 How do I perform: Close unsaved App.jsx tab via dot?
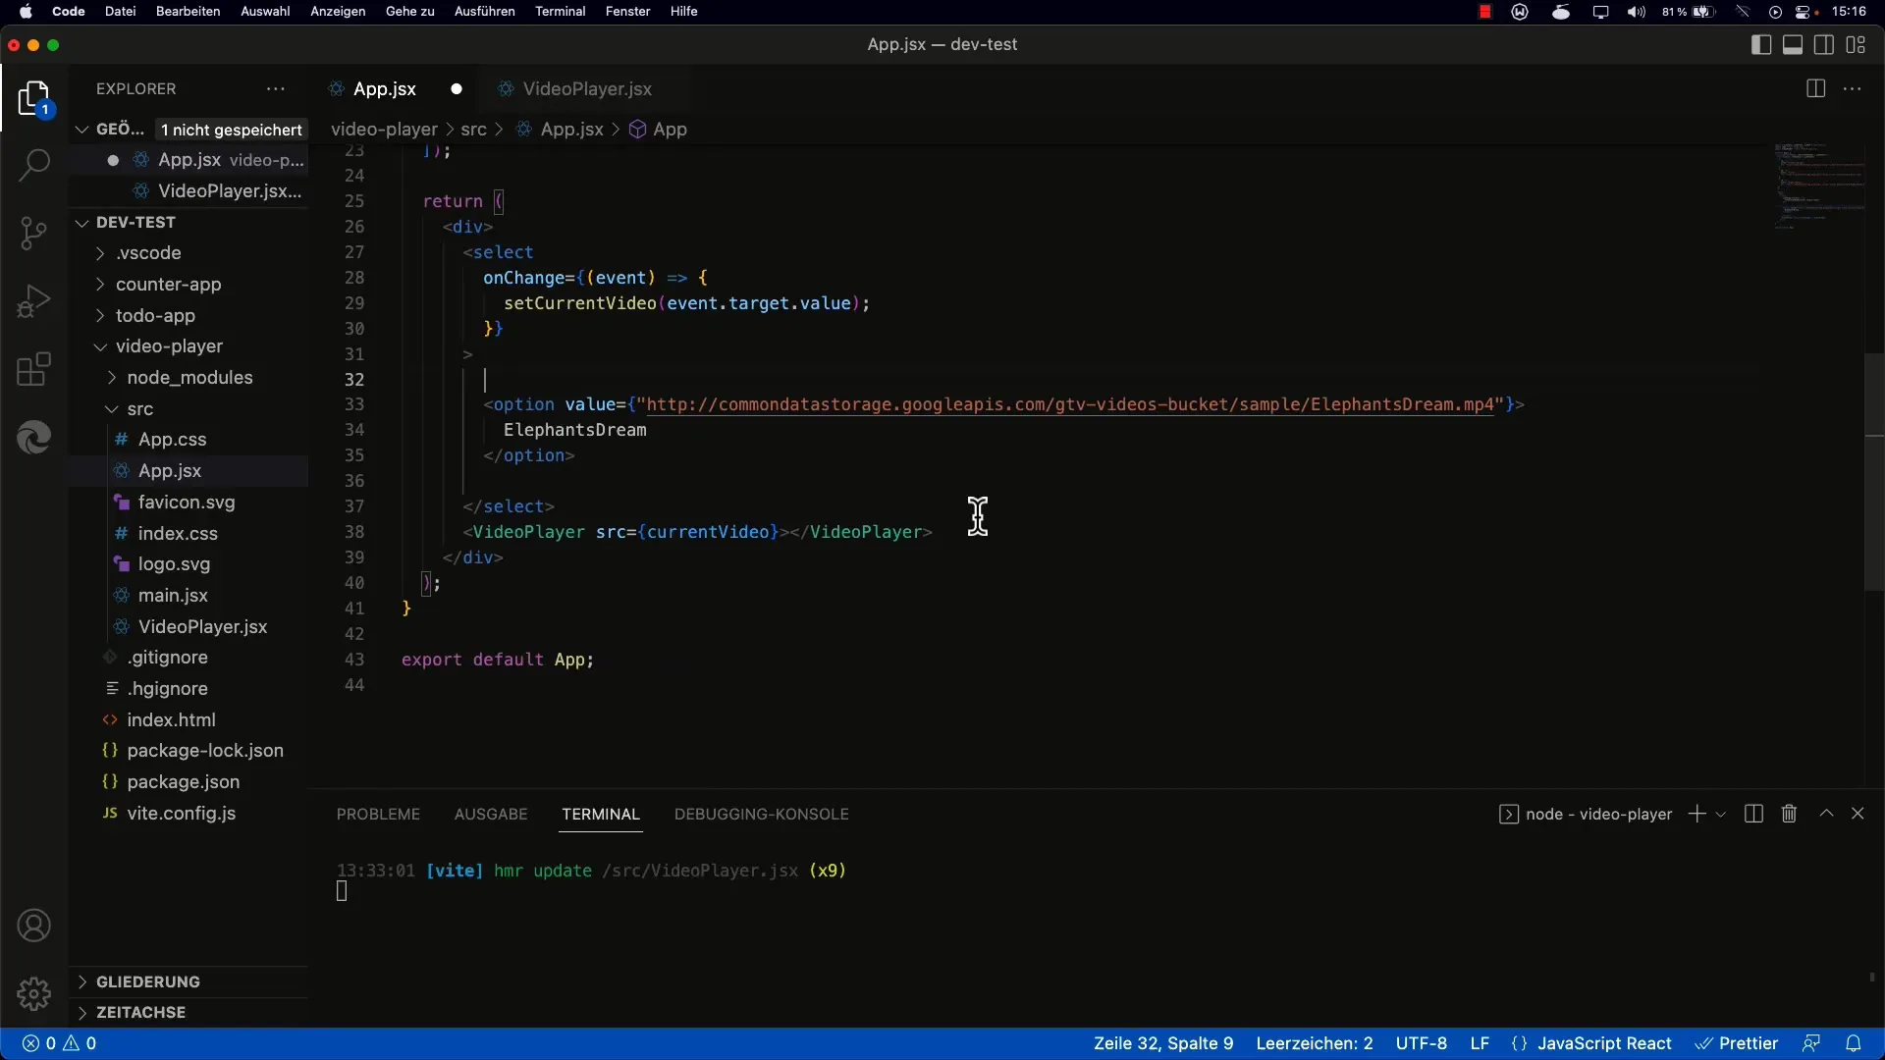(457, 89)
